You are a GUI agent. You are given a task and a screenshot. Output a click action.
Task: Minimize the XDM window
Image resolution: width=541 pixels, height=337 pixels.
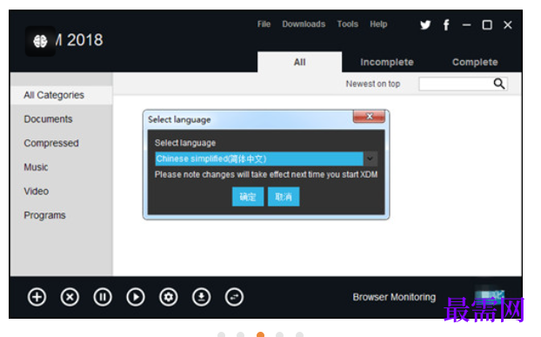click(466, 25)
